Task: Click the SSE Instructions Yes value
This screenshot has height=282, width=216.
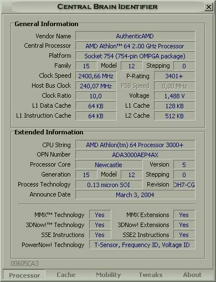Action: 100,235
